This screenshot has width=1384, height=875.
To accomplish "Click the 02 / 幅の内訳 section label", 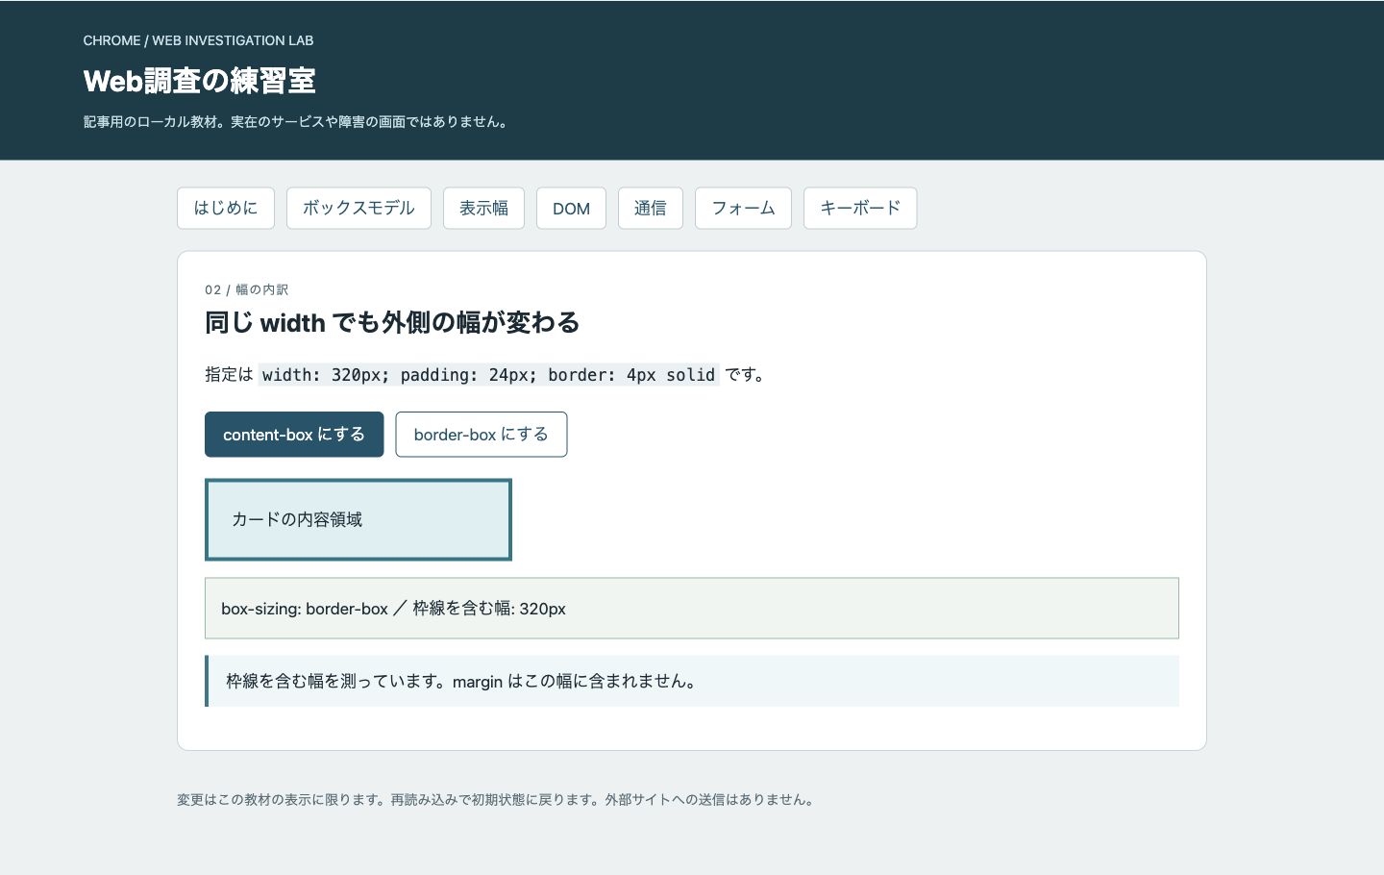I will (247, 289).
